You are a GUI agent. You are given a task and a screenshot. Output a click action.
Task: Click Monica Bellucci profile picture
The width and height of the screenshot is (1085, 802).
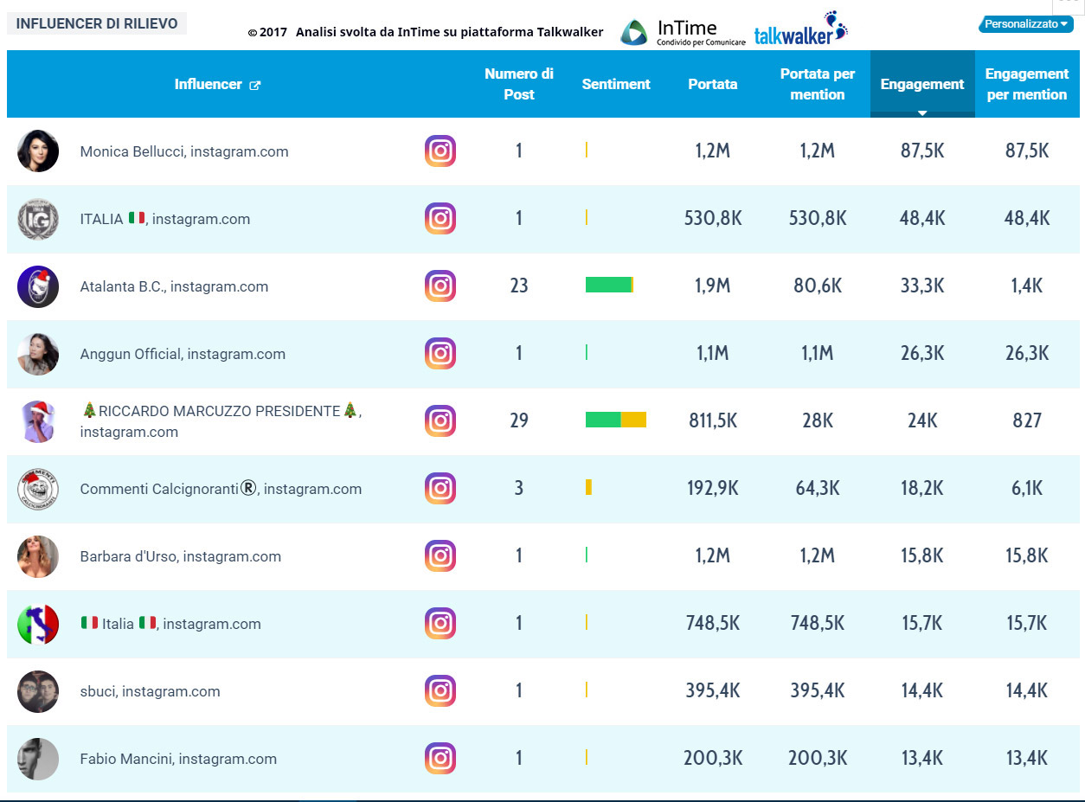pos(38,151)
